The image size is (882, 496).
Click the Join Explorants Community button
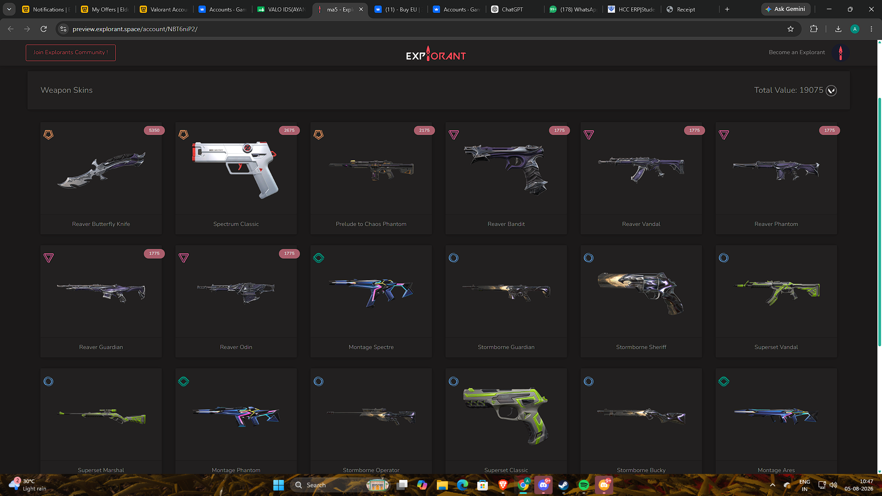(x=71, y=52)
